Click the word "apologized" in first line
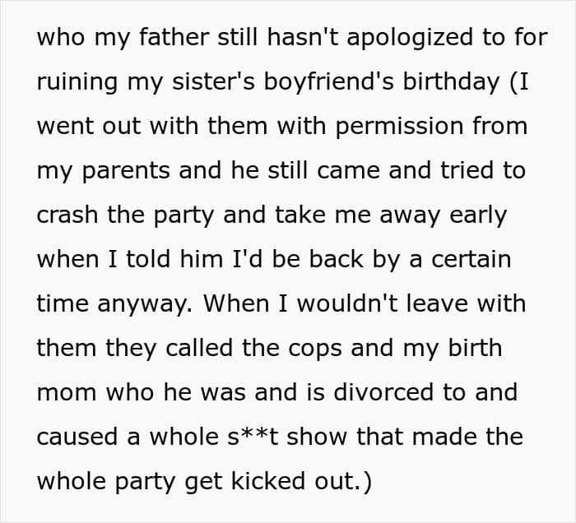The width and height of the screenshot is (576, 523). coord(410,38)
